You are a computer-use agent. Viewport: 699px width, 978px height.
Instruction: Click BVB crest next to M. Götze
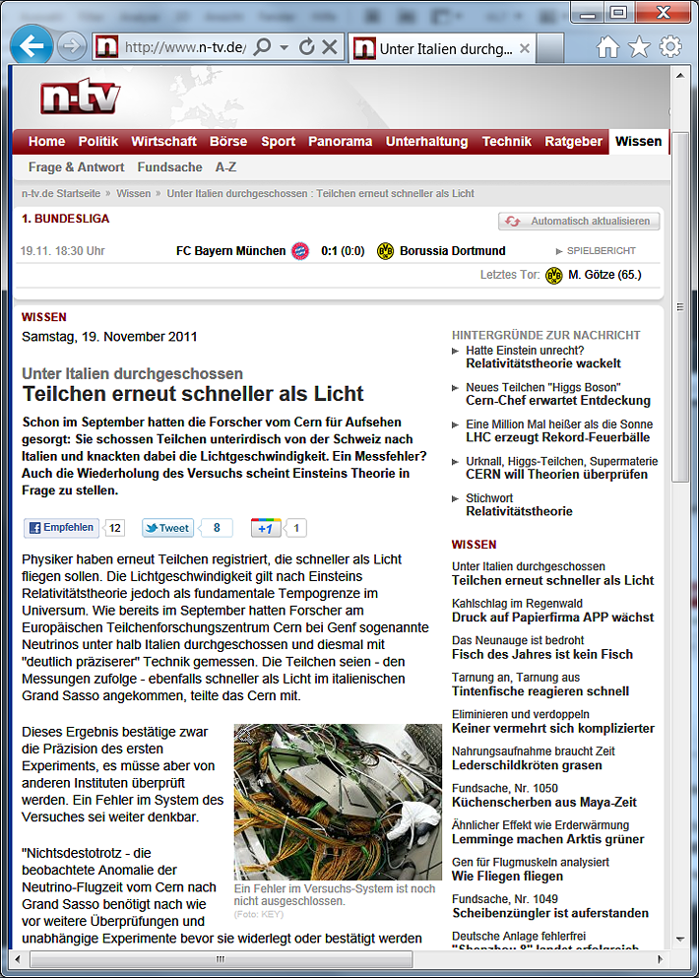click(x=553, y=275)
